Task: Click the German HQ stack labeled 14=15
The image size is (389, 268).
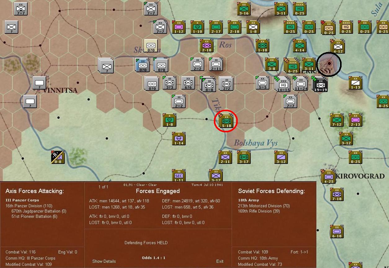Action: click(x=283, y=84)
